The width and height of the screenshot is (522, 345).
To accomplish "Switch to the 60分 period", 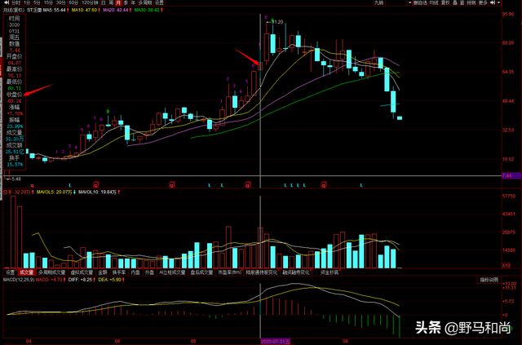I will tap(73, 2).
